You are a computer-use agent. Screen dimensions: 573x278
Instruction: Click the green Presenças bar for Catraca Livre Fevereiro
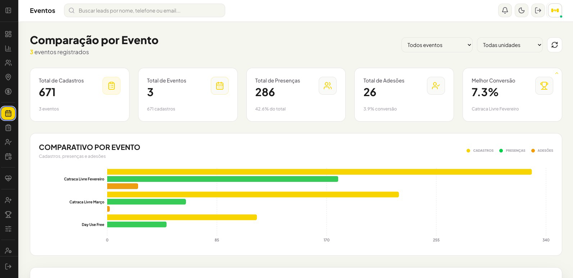pos(223,179)
